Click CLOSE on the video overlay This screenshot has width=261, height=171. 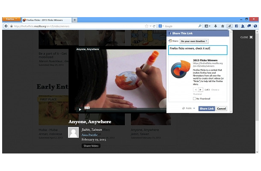pyautogui.click(x=246, y=37)
